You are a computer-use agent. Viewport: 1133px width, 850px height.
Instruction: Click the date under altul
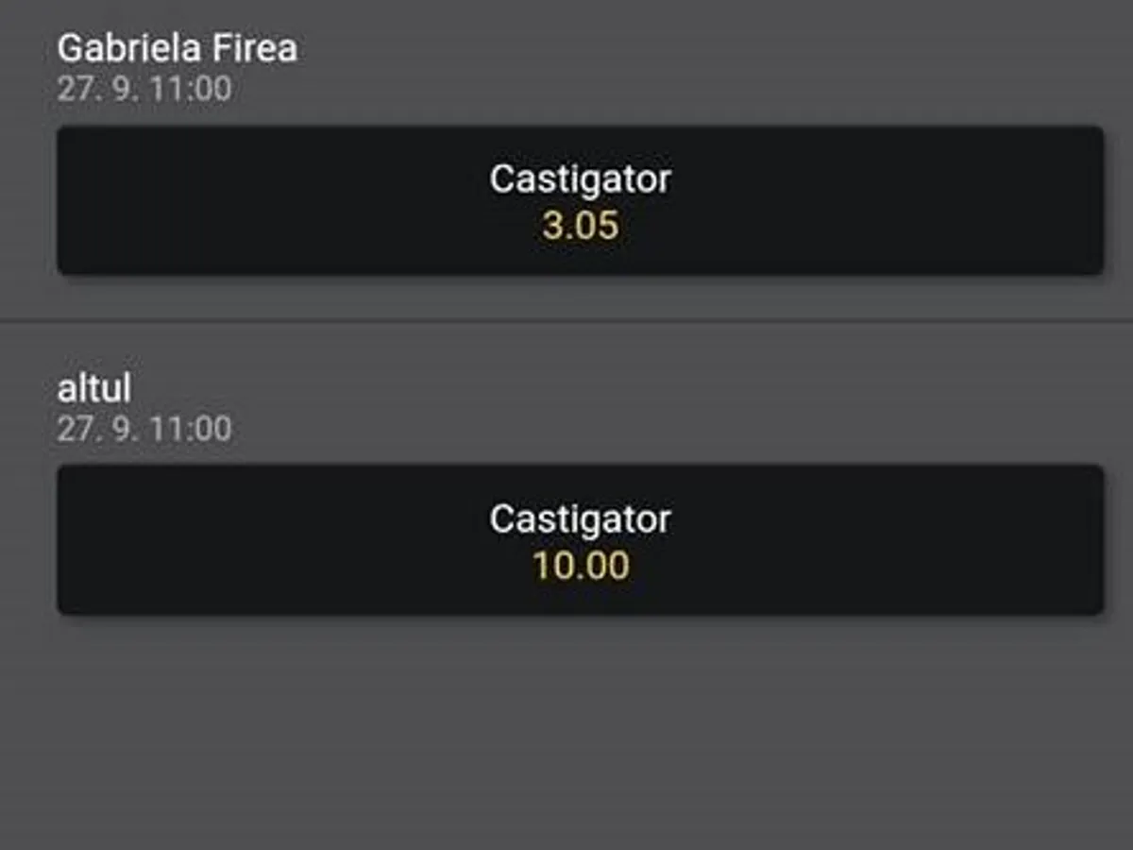(144, 429)
